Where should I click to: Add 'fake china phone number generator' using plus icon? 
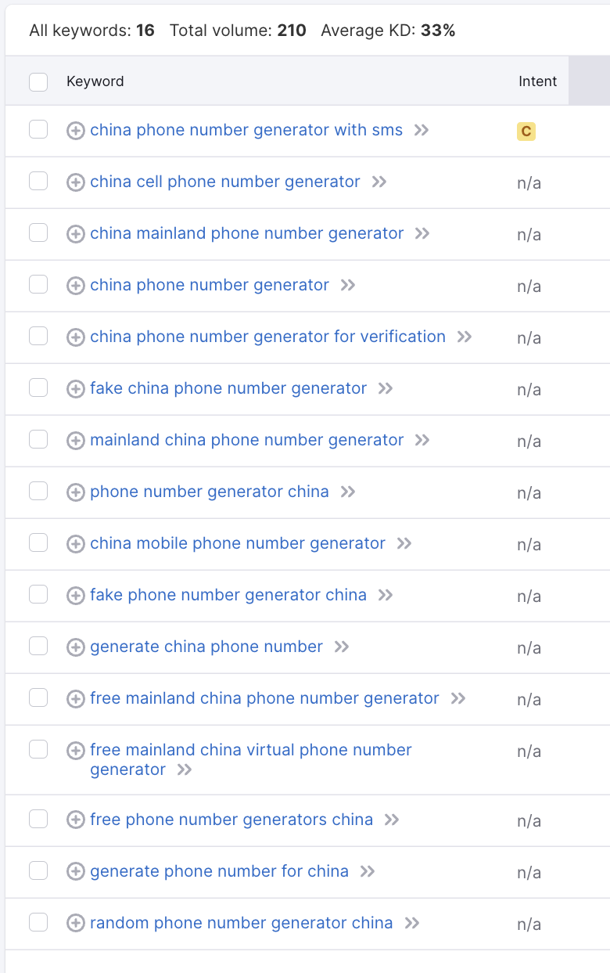coord(76,389)
